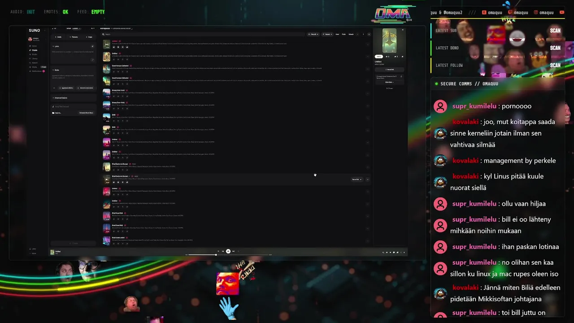The width and height of the screenshot is (574, 323).
Task: Open the model version dropdown
Action: [x=93, y=28]
